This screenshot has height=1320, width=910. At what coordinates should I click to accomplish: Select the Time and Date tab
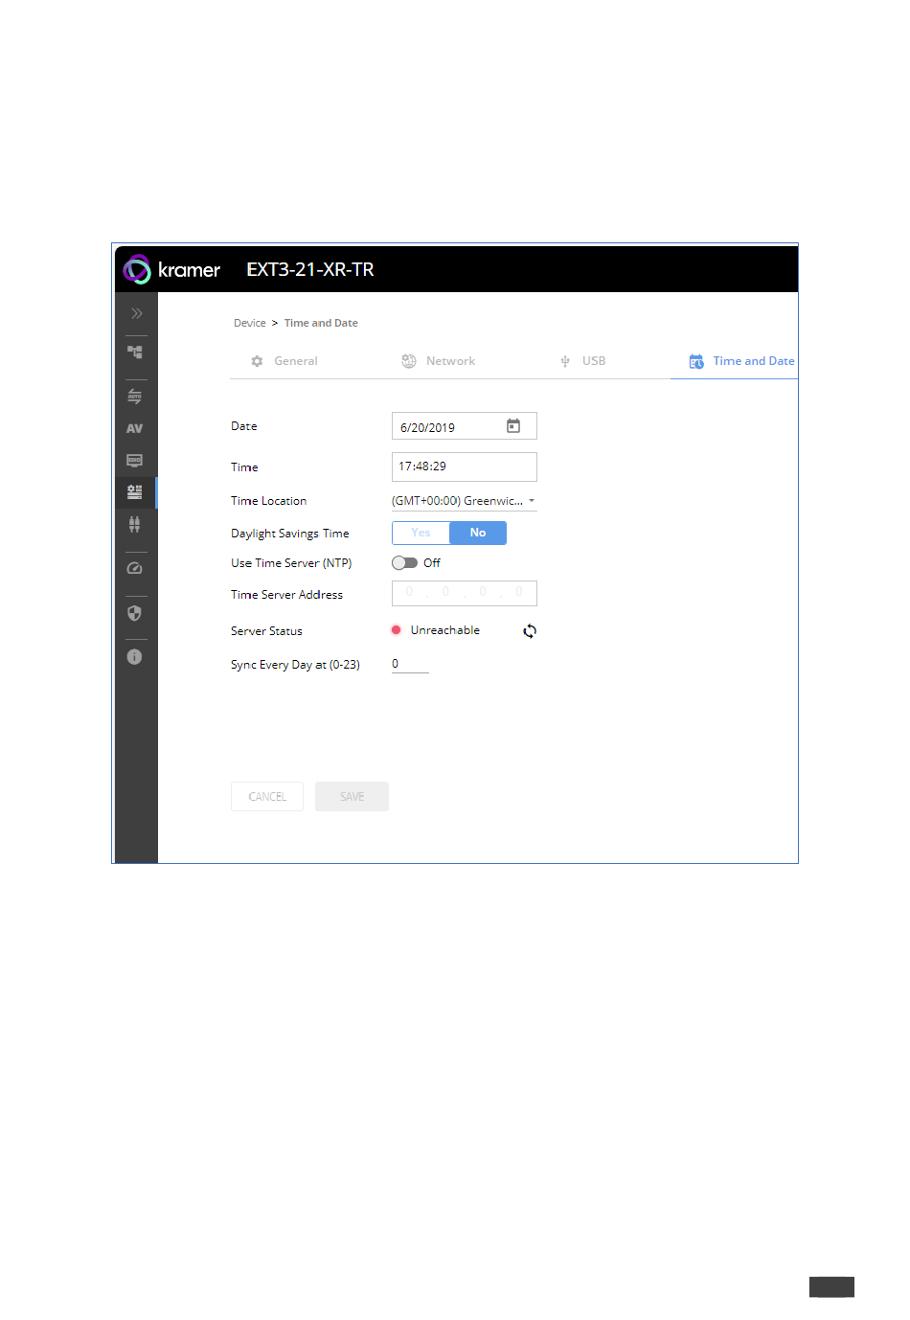[742, 361]
